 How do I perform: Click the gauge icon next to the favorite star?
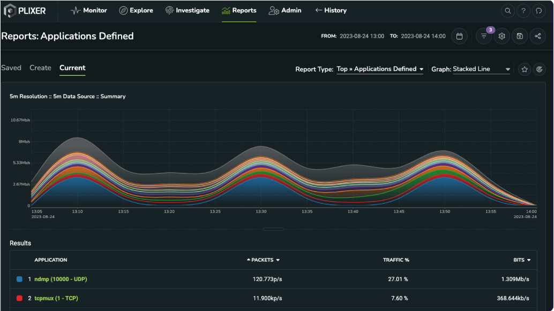pos(539,69)
